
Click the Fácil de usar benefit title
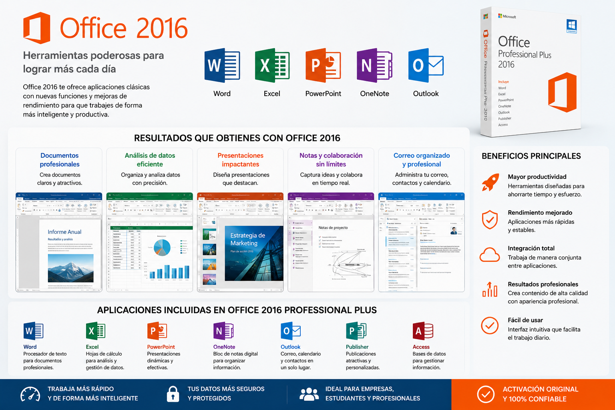[525, 320]
